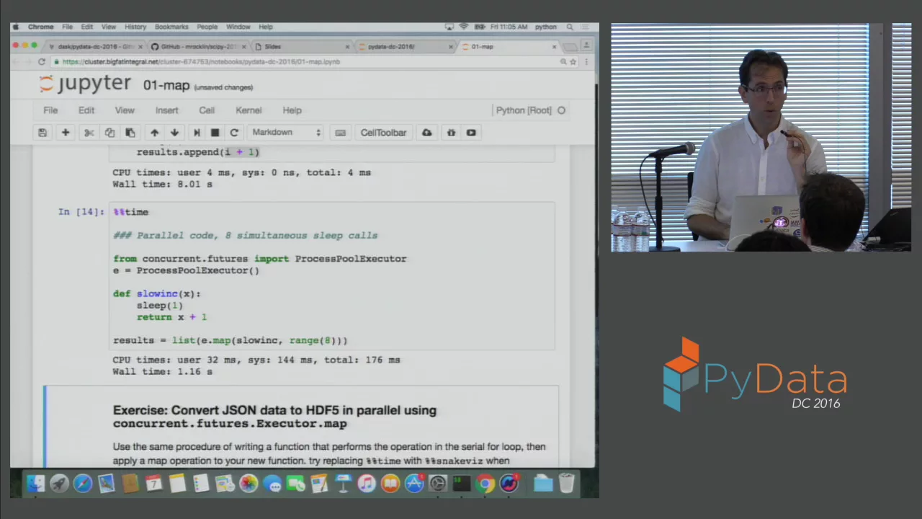Click the CellToolbar button

coord(383,133)
